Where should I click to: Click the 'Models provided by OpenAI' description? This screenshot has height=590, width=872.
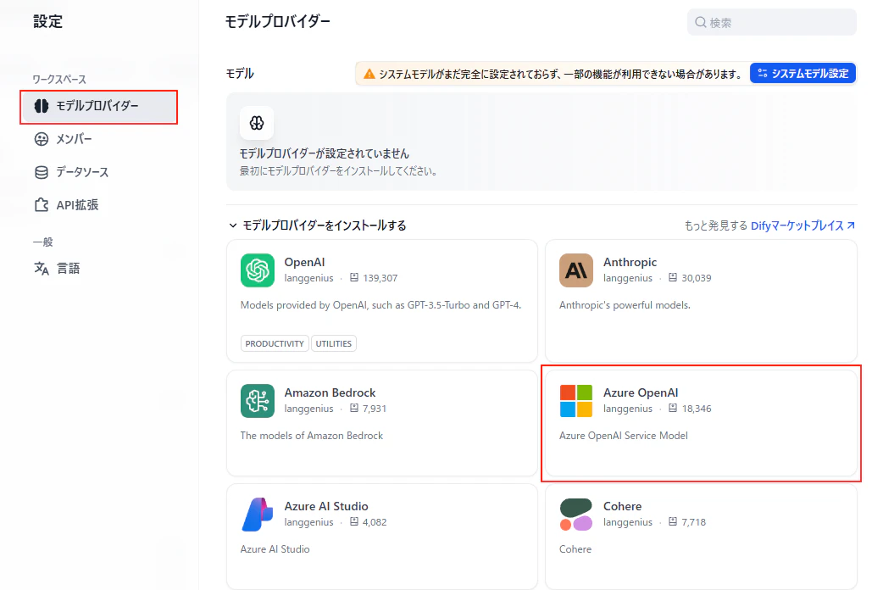click(381, 305)
